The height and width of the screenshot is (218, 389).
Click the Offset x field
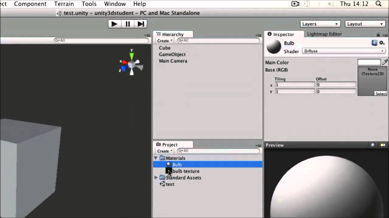(336, 85)
